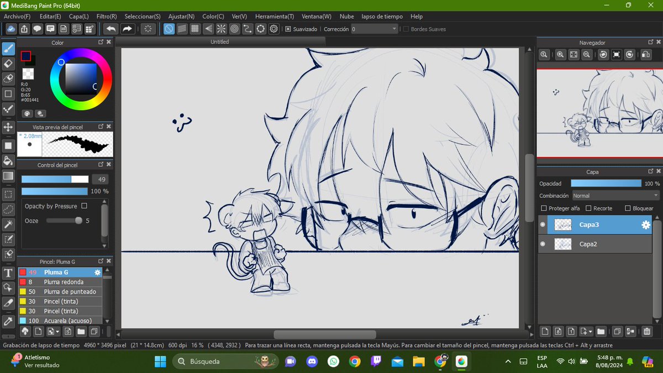Screen dimensions: 663x373
Task: Enable the concentric circle snap guide
Action: coord(234,29)
